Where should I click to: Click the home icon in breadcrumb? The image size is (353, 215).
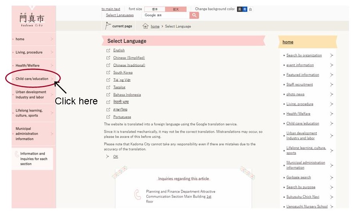point(145,26)
